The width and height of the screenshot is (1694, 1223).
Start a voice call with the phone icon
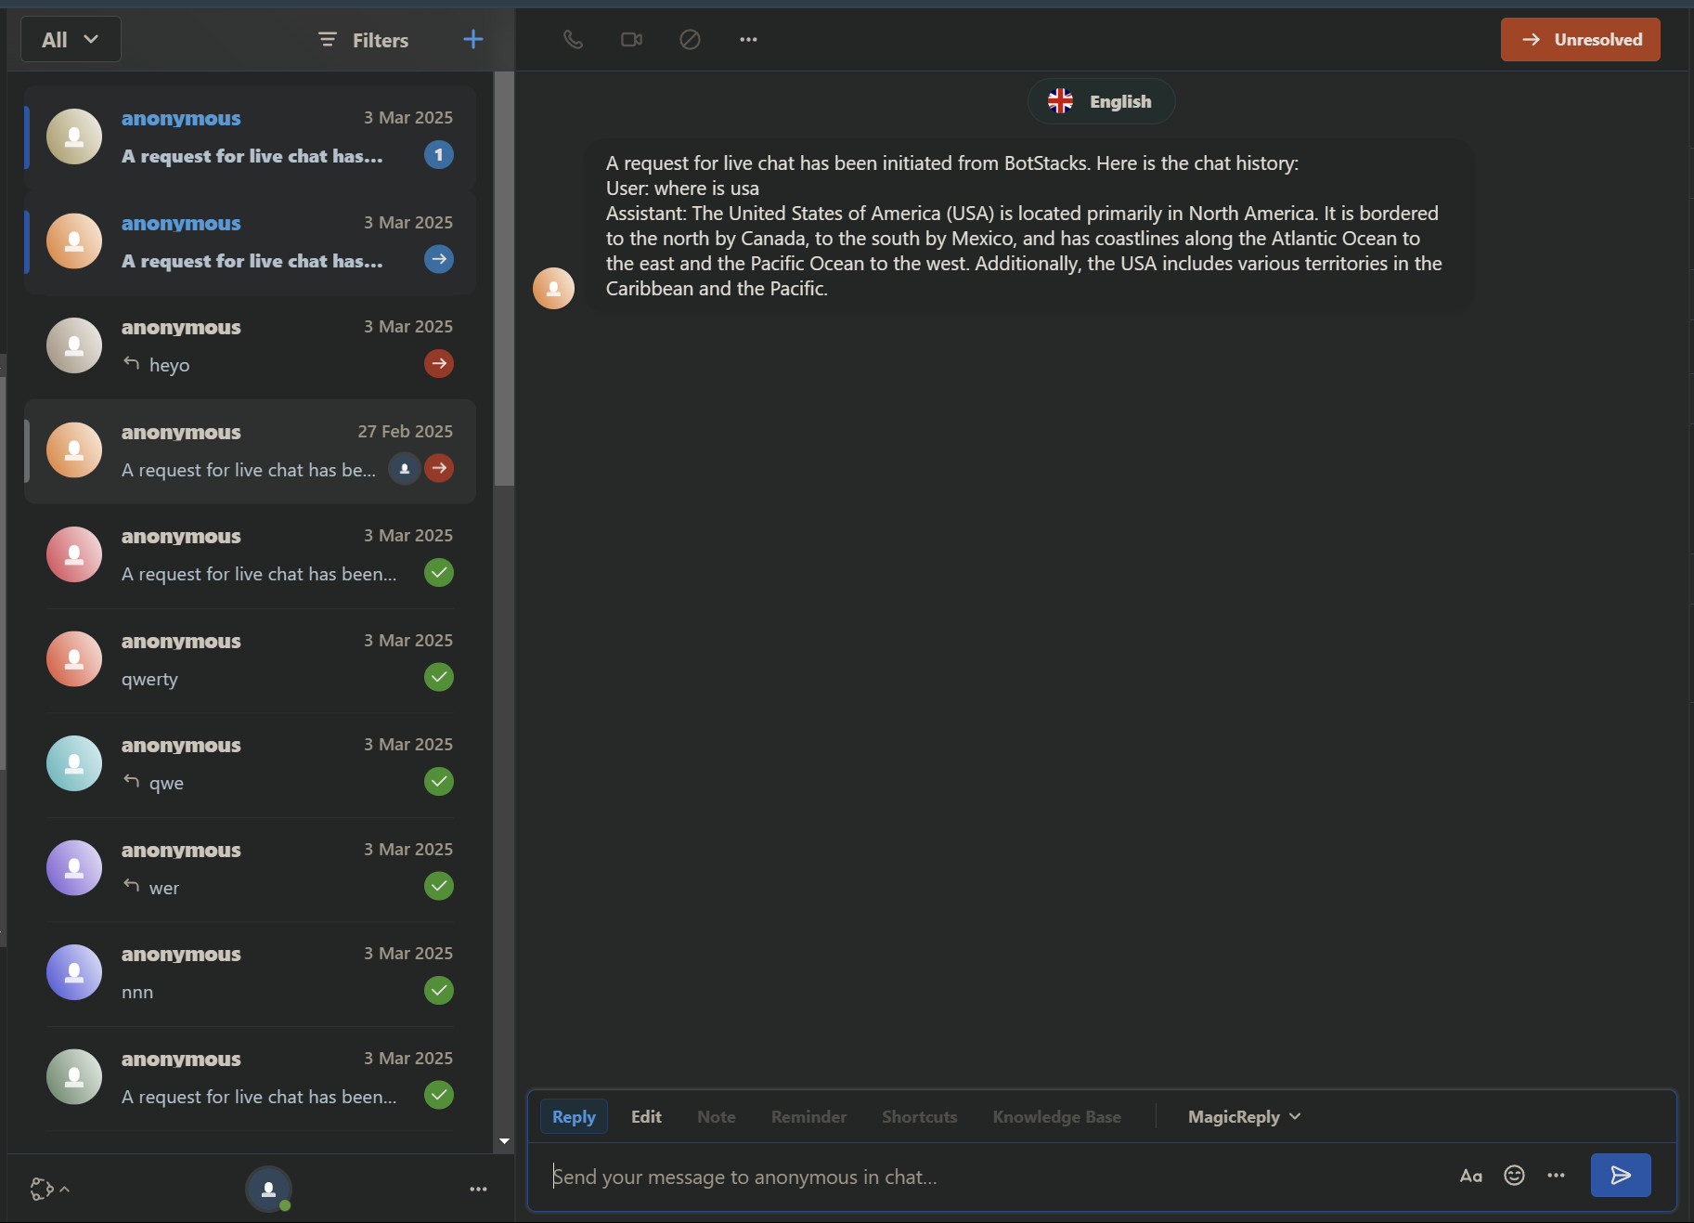[573, 40]
